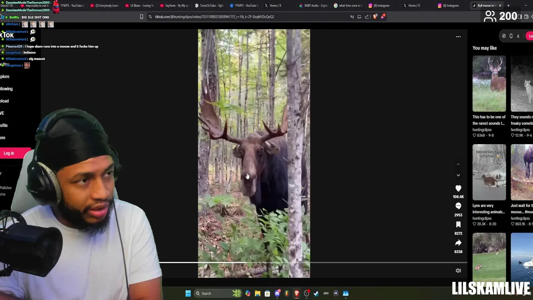Close the 'Bull moose' TikTok tab

pyautogui.click(x=500, y=5)
